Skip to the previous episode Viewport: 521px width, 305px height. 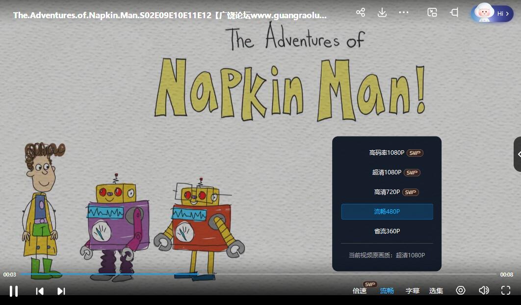[40, 291]
